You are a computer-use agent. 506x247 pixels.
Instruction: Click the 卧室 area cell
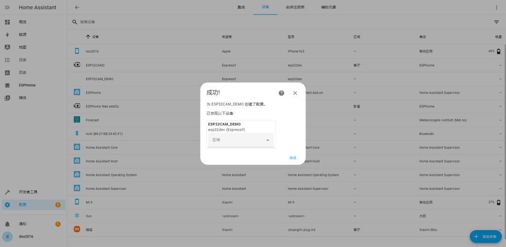pyautogui.click(x=357, y=106)
